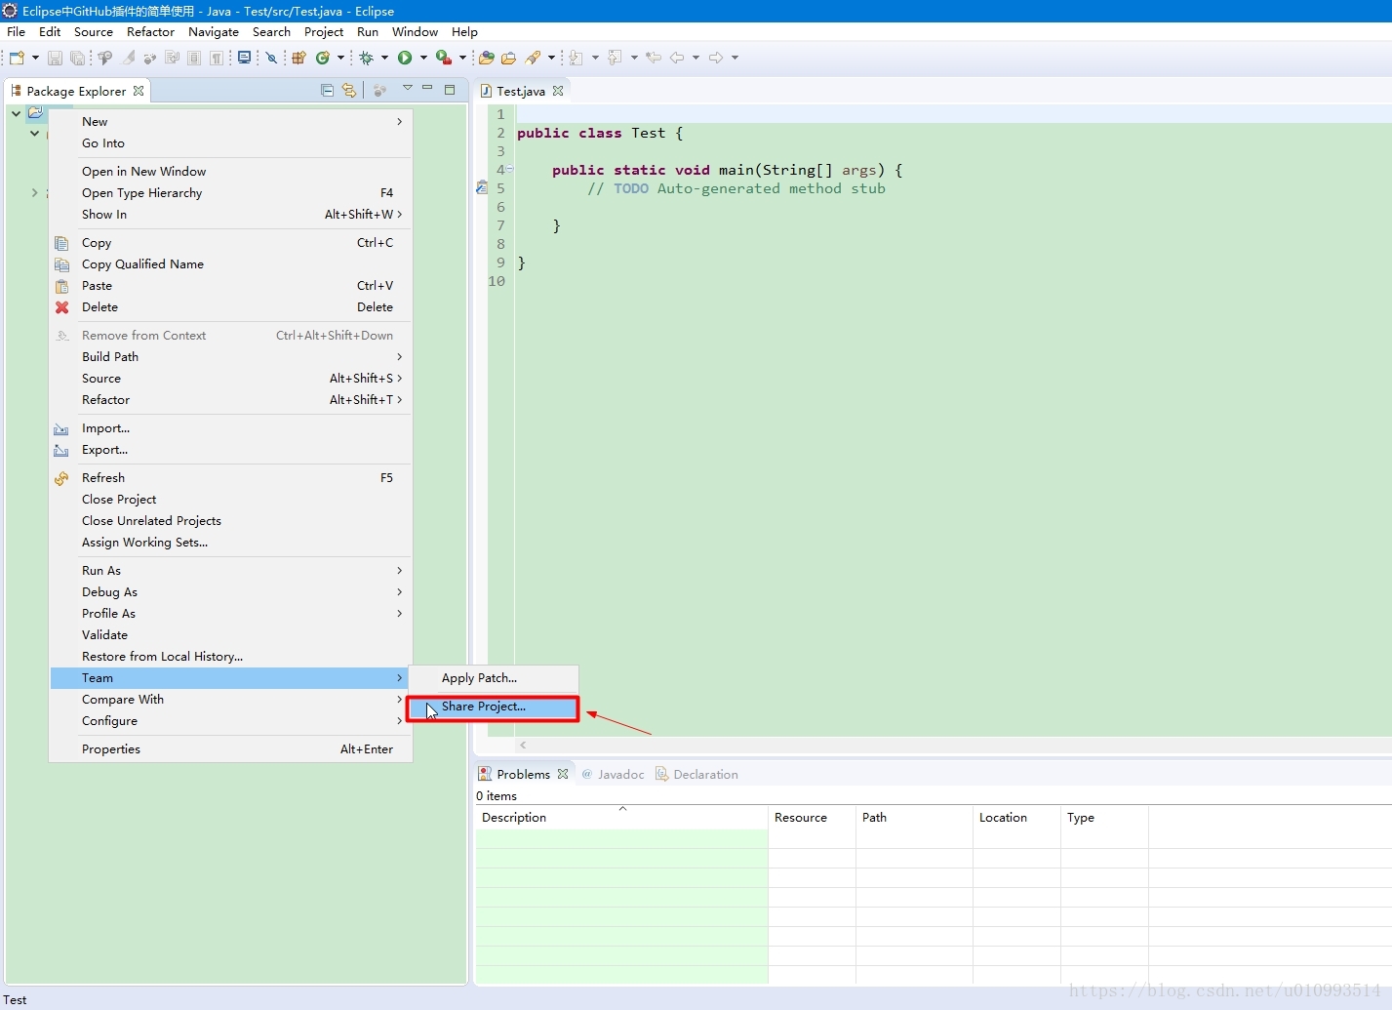
Task: Click the Save toolbar icon
Action: [x=55, y=58]
